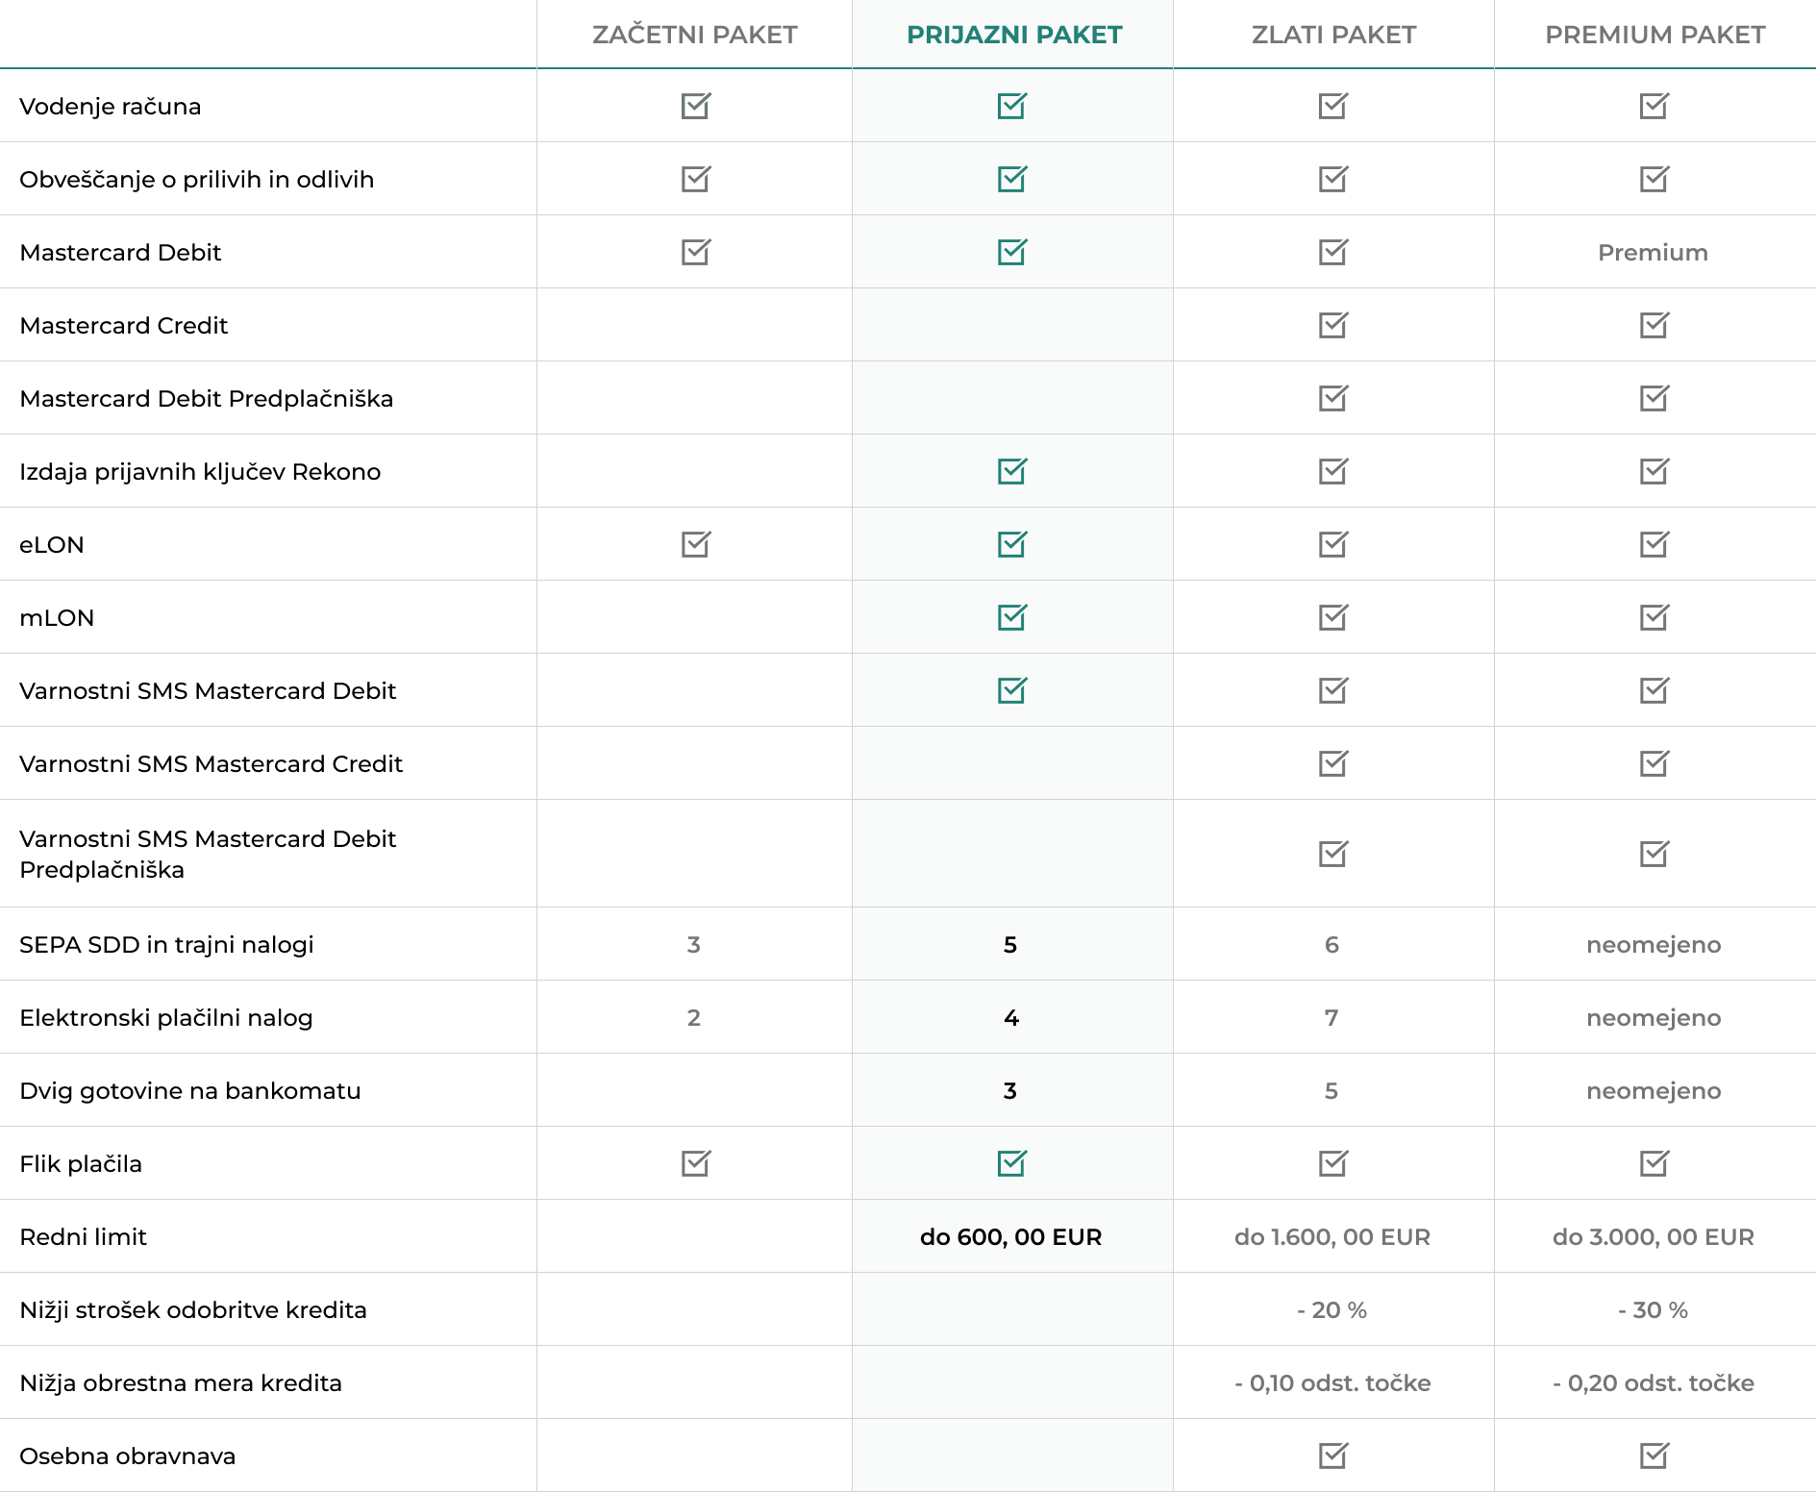The height and width of the screenshot is (1492, 1816).
Task: Click Mastercard Credit checkmark under Zlati paket
Action: click(1332, 325)
